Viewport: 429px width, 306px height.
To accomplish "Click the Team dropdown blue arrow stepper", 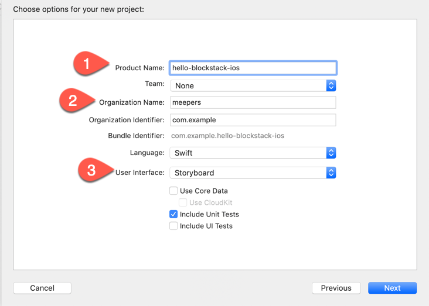I will [x=331, y=85].
